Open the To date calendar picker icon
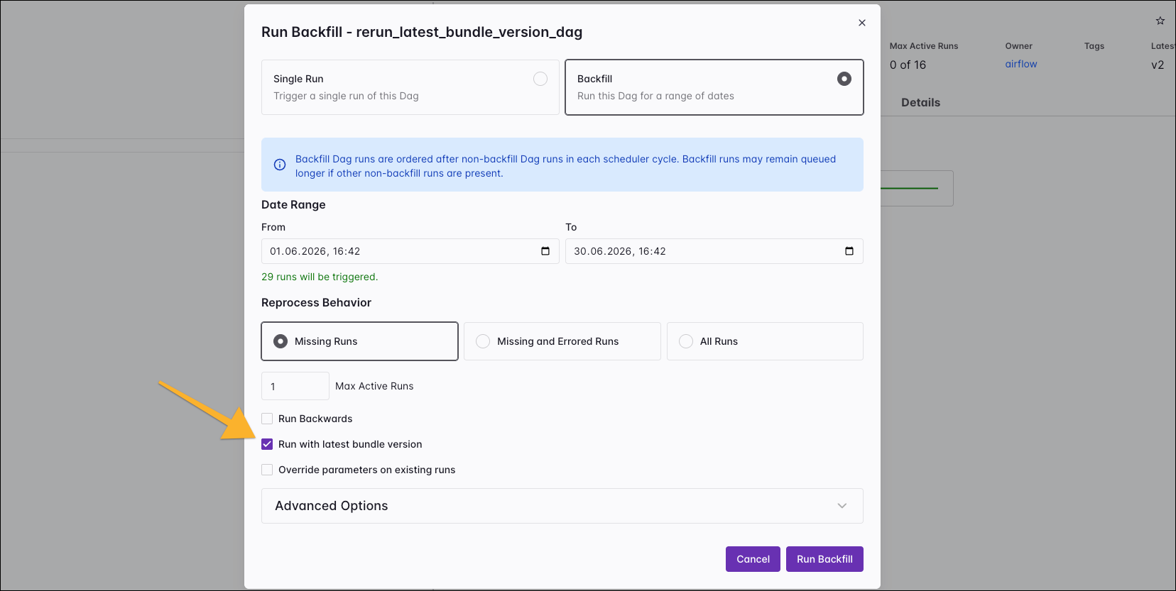Image resolution: width=1176 pixels, height=591 pixels. pyautogui.click(x=849, y=251)
